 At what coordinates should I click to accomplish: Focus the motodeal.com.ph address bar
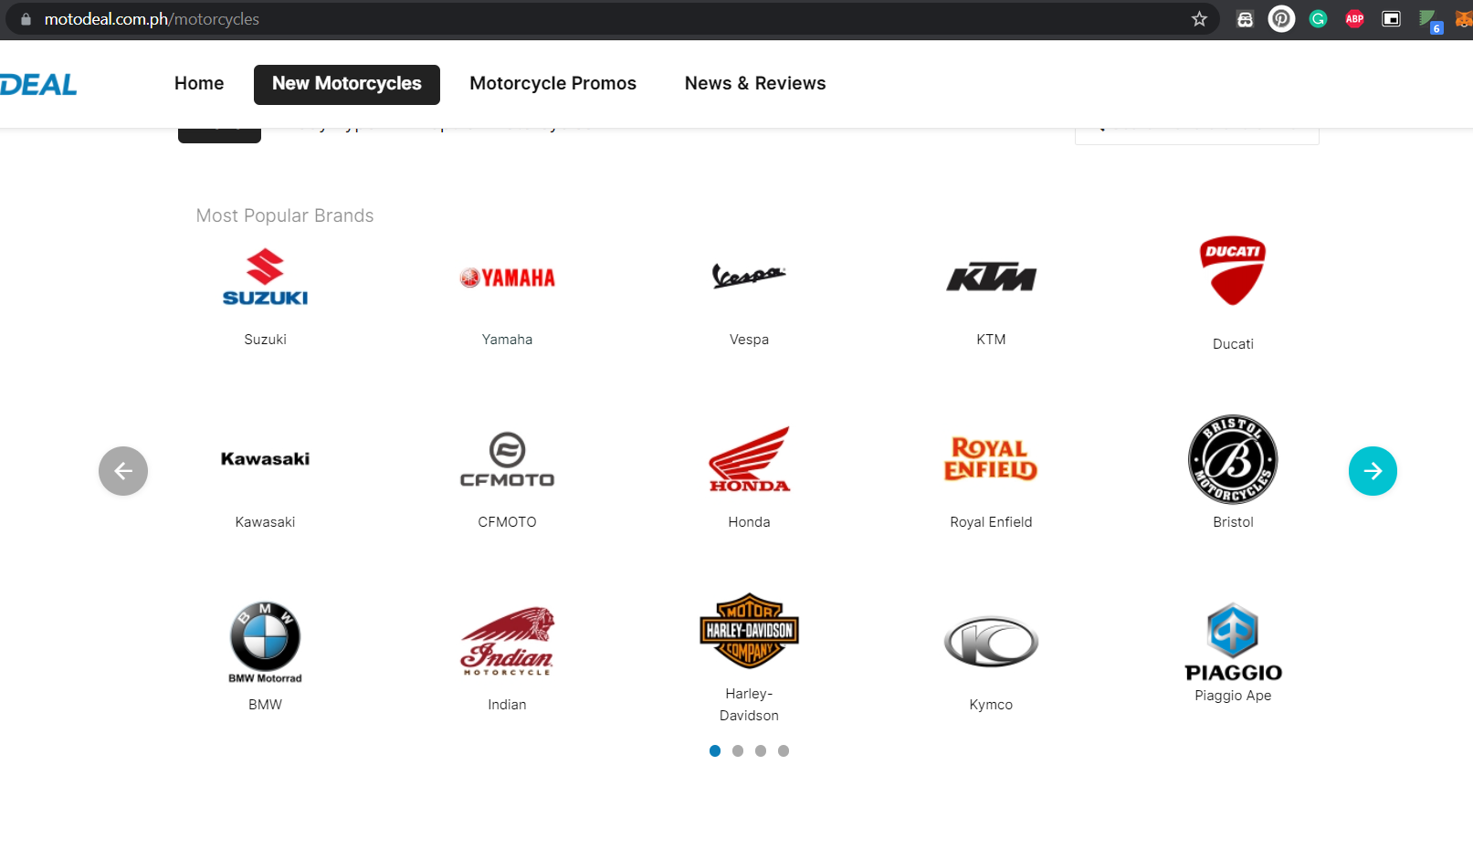coord(612,19)
